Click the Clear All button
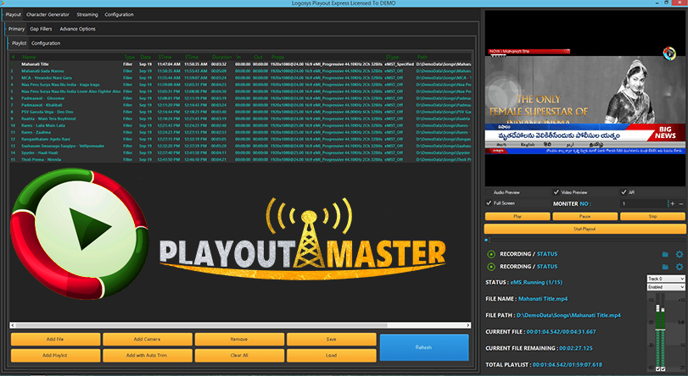The image size is (688, 376). click(x=239, y=356)
